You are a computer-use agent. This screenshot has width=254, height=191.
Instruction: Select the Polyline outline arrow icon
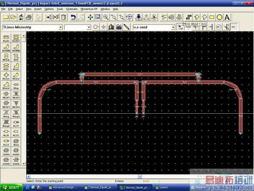tap(204, 17)
